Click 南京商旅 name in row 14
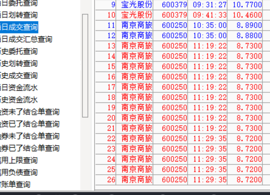 137,56
